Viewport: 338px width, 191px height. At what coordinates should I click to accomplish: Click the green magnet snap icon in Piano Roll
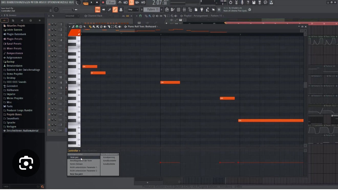tap(77, 27)
